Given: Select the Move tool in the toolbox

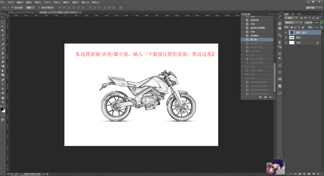Looking at the screenshot, I should pyautogui.click(x=3, y=17).
